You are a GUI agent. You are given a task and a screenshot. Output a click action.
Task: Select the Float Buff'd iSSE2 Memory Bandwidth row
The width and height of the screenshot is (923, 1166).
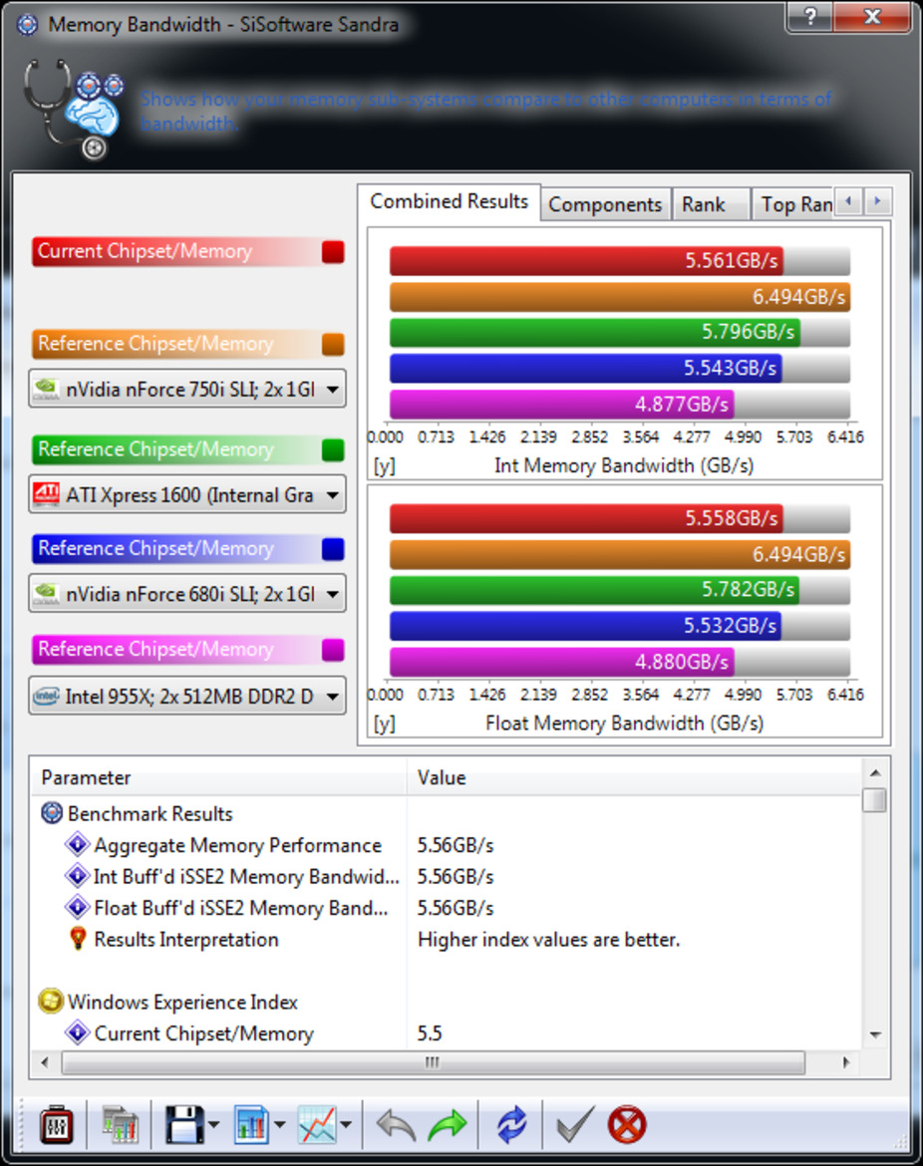pyautogui.click(x=447, y=908)
